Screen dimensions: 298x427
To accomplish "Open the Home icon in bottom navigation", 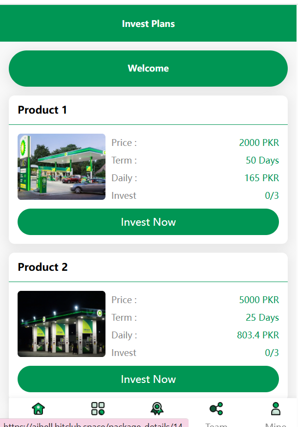I will pos(38,408).
